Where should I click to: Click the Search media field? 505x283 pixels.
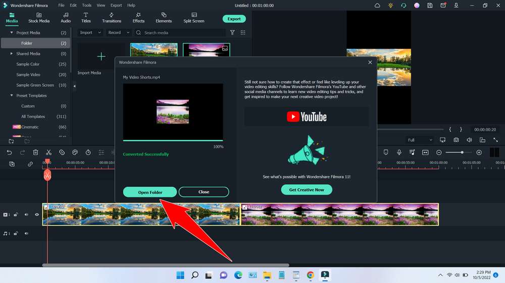[180, 32]
